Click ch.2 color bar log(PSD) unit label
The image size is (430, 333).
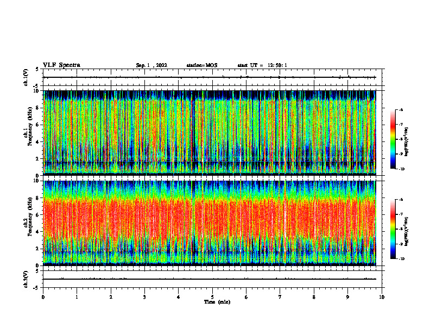(407, 231)
